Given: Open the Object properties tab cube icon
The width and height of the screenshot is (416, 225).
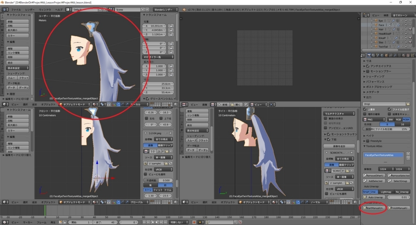Looking at the screenshot, I should point(386,55).
